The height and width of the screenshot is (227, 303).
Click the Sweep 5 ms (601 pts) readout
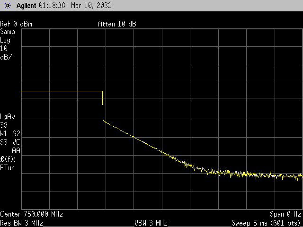(267, 223)
